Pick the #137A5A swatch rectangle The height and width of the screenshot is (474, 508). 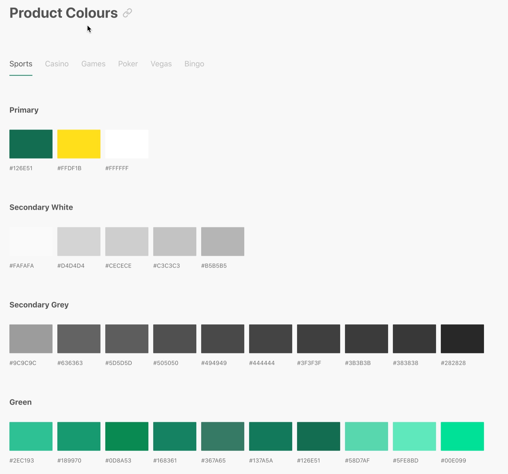pyautogui.click(x=271, y=436)
